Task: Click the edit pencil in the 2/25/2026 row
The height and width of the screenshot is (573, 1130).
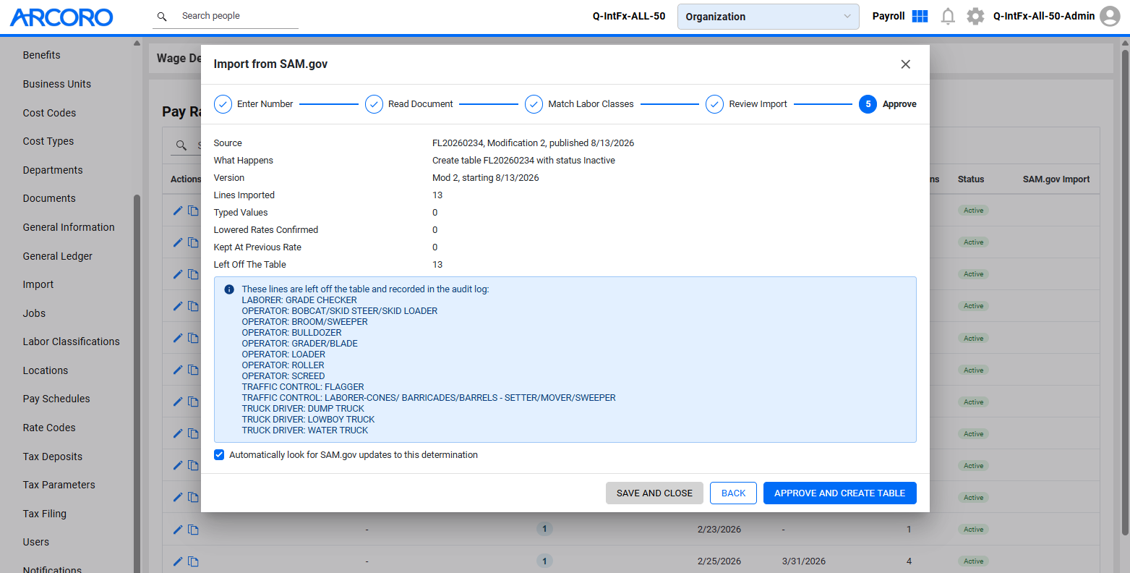Action: tap(178, 561)
